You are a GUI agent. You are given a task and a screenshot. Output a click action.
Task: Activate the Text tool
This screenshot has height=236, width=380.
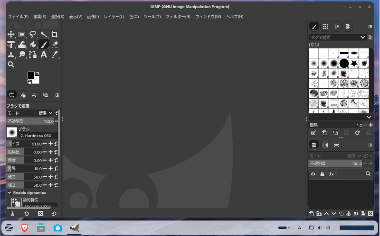[44, 54]
